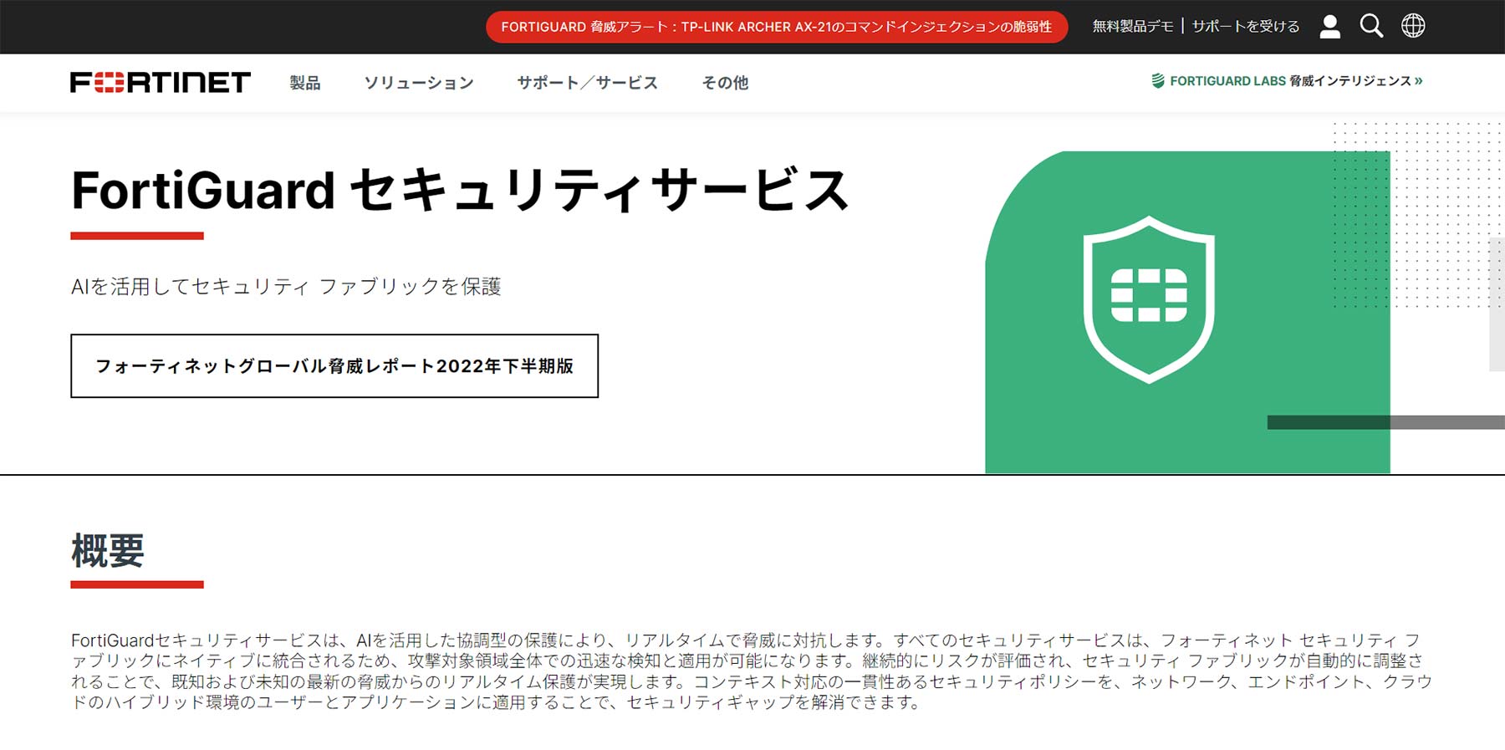
Task: Open the その他 menu
Action: [x=725, y=83]
